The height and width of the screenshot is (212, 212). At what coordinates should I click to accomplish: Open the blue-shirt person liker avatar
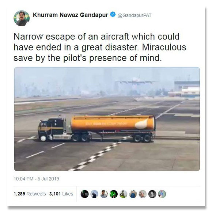pos(133,194)
